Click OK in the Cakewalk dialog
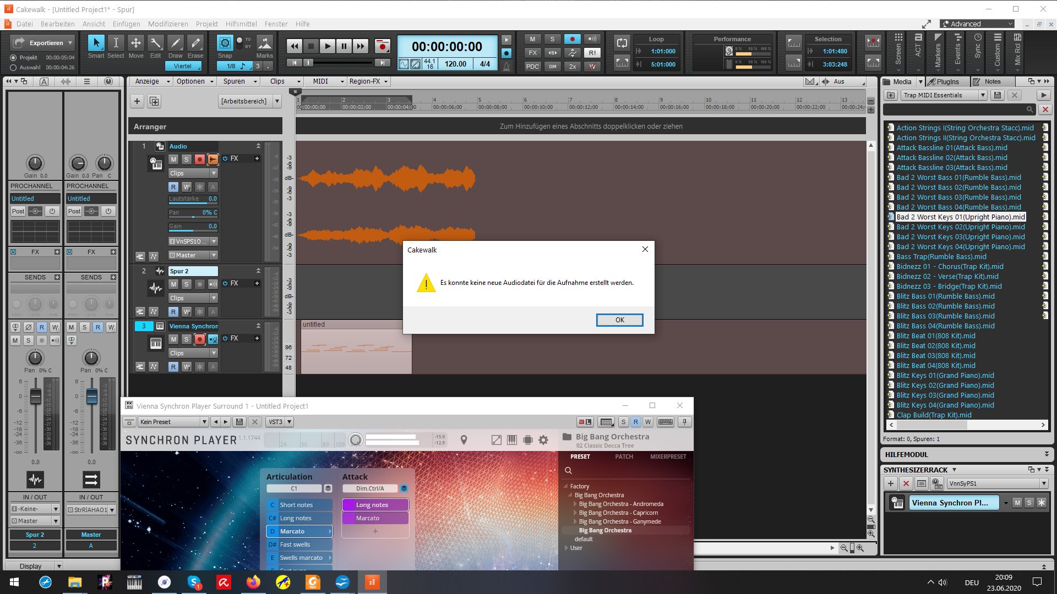Screen dimensions: 1057x594 pyautogui.click(x=619, y=320)
